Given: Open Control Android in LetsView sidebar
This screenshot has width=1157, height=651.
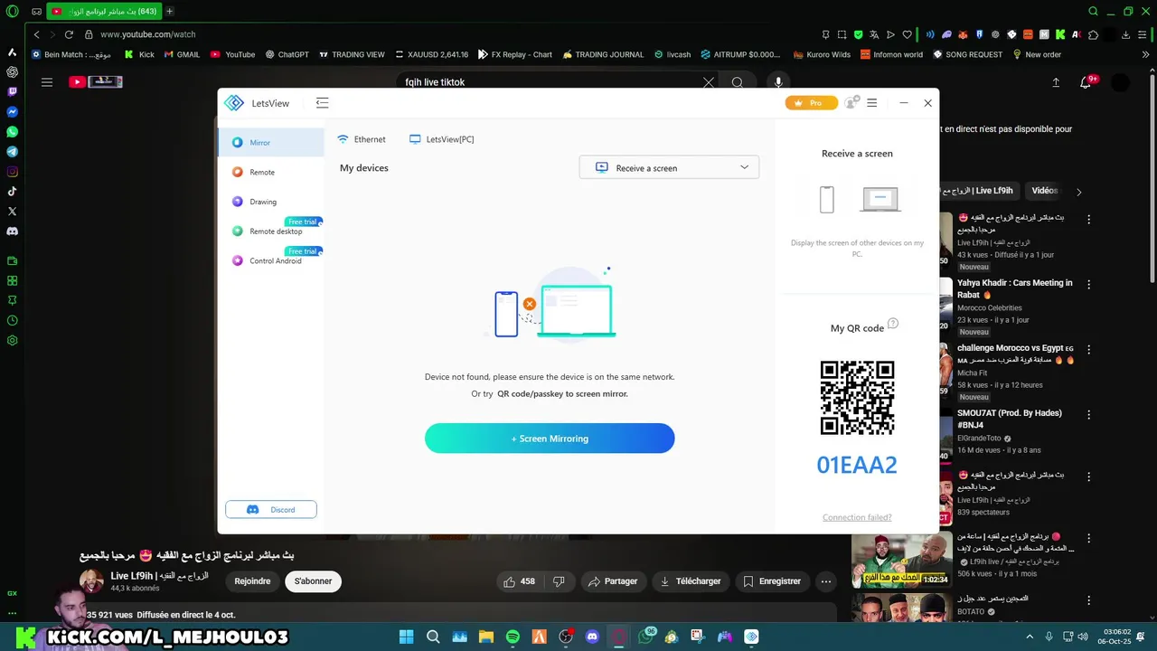Looking at the screenshot, I should 270,260.
